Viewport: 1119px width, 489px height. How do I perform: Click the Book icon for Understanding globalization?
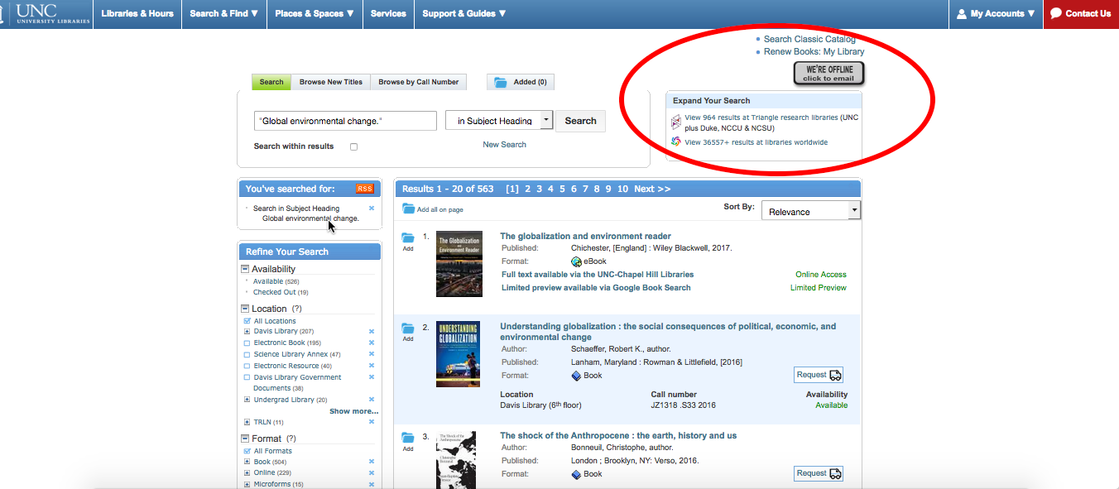tap(576, 376)
